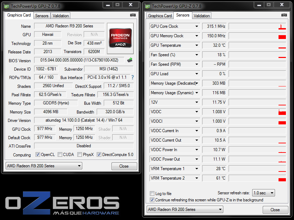
Task: Select the Graphics Card tab in the left window
Action: coord(19,15)
